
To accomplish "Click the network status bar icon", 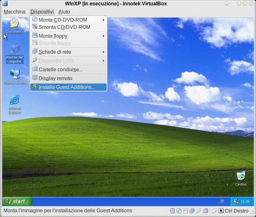I will (192, 211).
